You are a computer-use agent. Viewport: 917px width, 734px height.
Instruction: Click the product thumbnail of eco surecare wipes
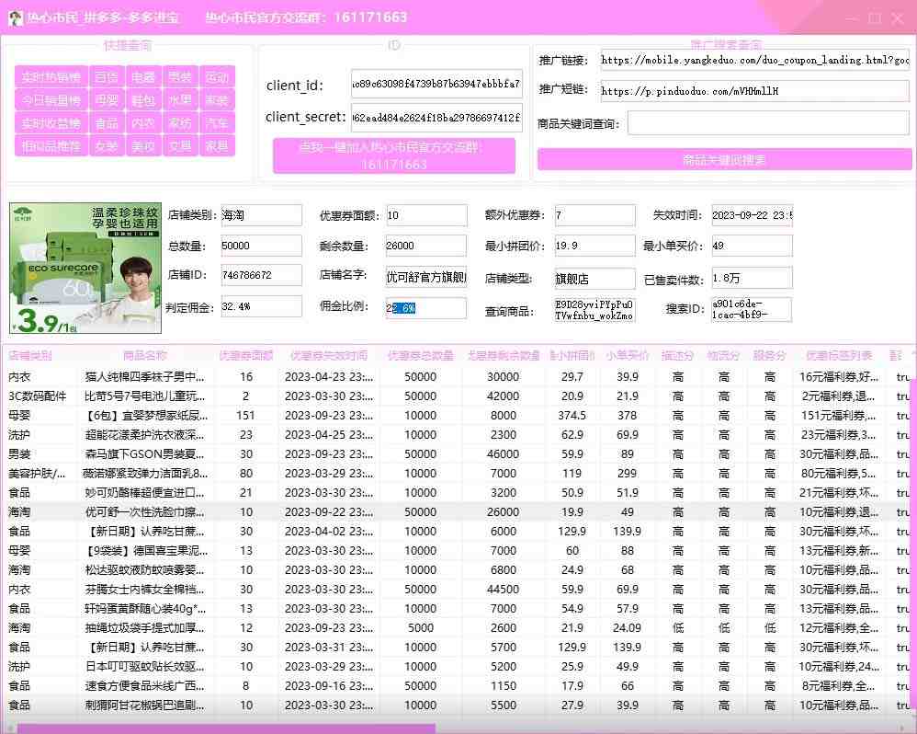tap(84, 264)
